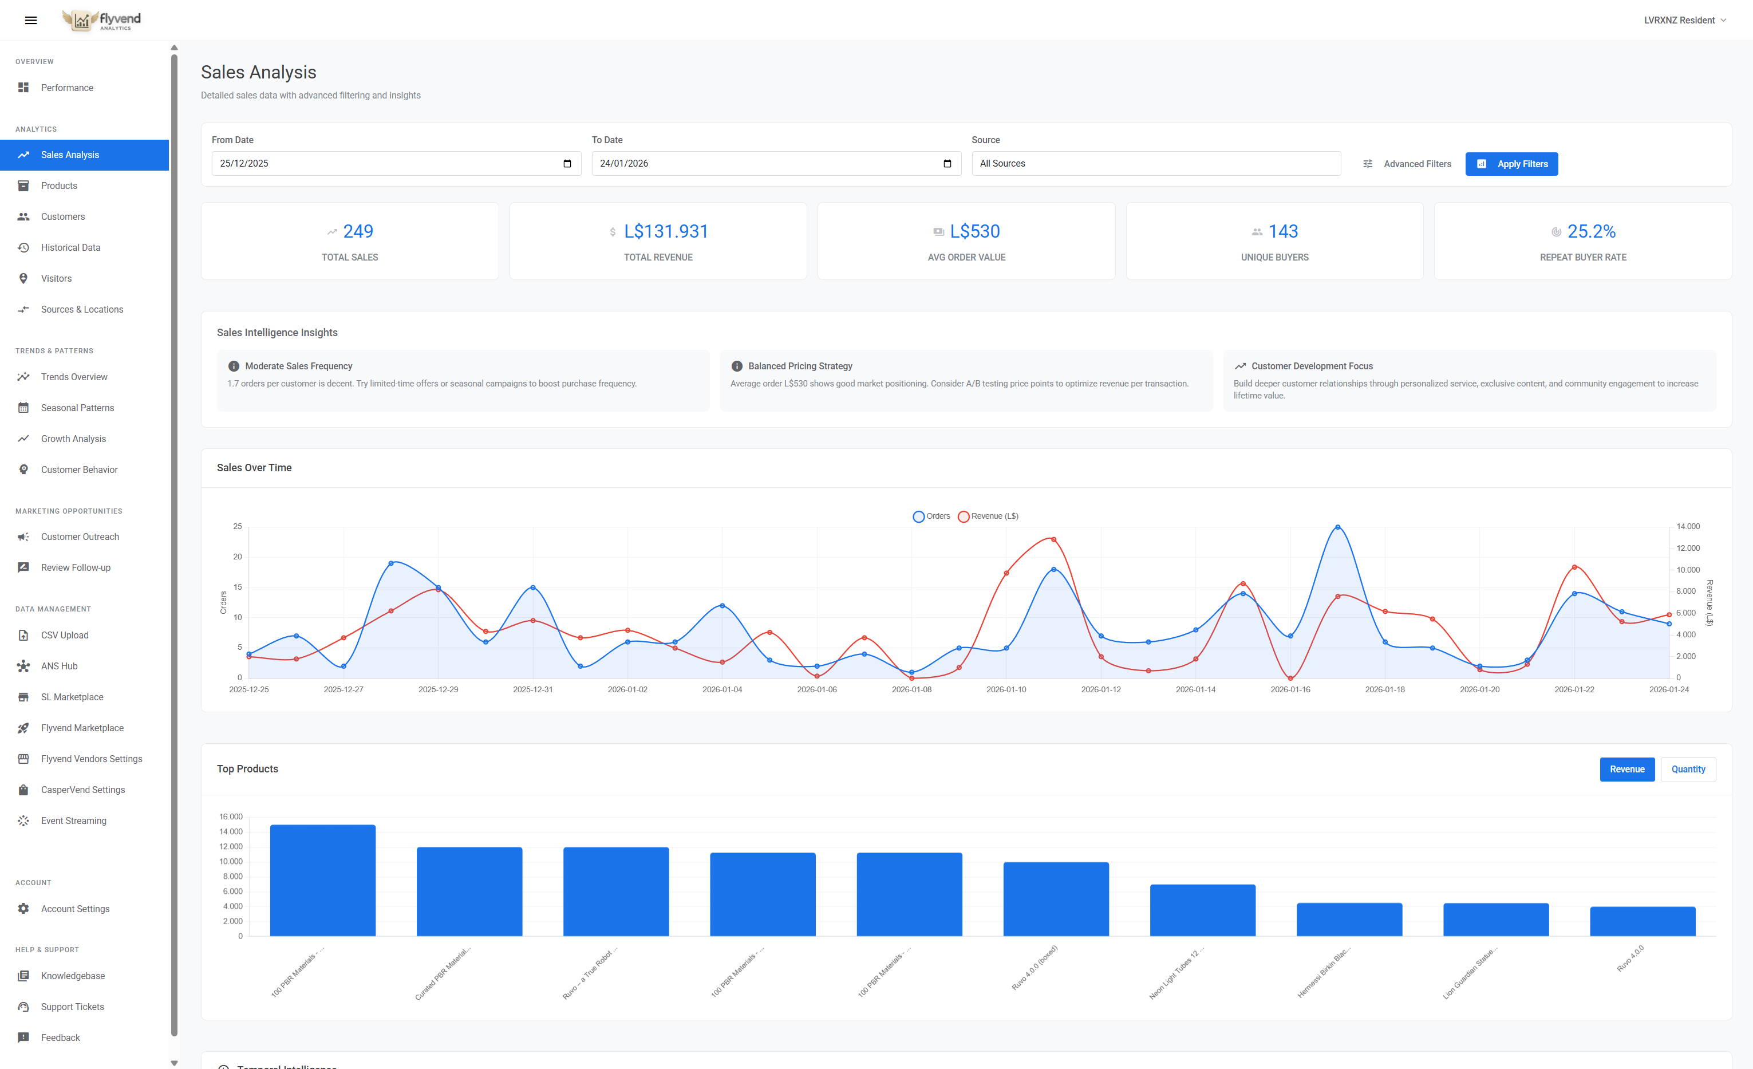
Task: Open the Visitors analytics page
Action: [x=56, y=278]
